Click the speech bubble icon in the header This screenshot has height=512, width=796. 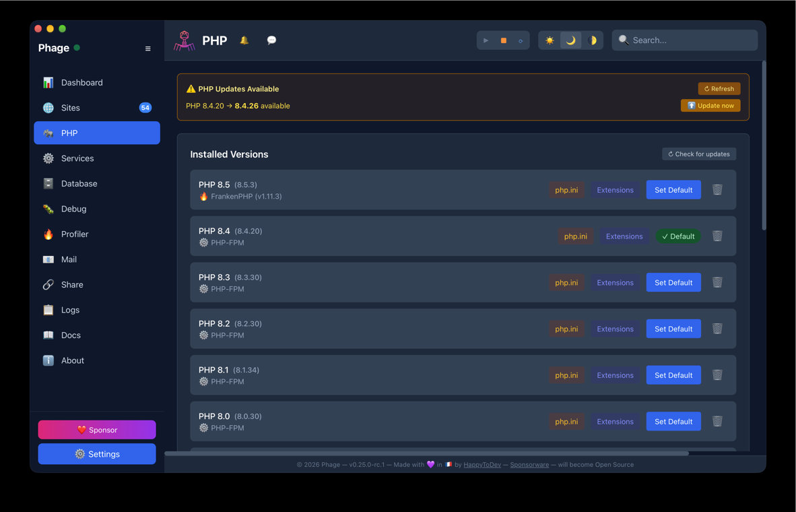click(271, 40)
